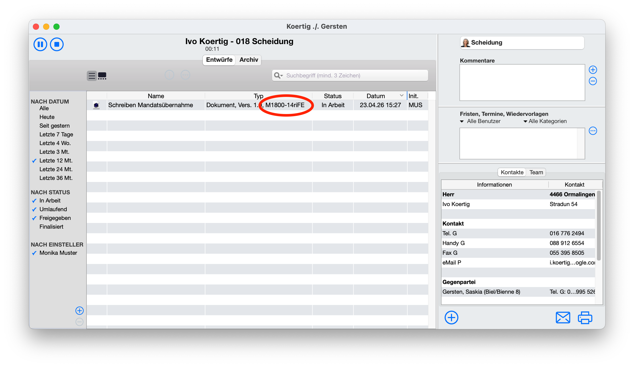
Task: Pause the running time tracker
Action: (x=40, y=44)
